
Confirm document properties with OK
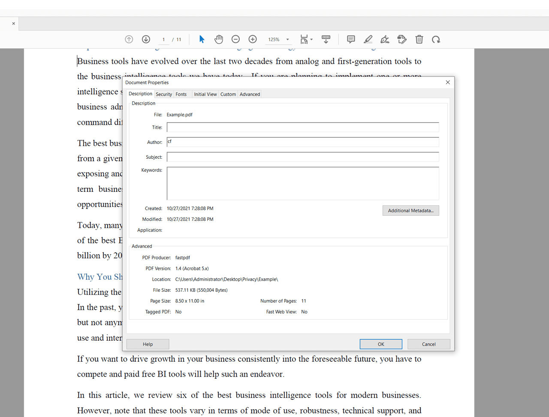tap(381, 344)
